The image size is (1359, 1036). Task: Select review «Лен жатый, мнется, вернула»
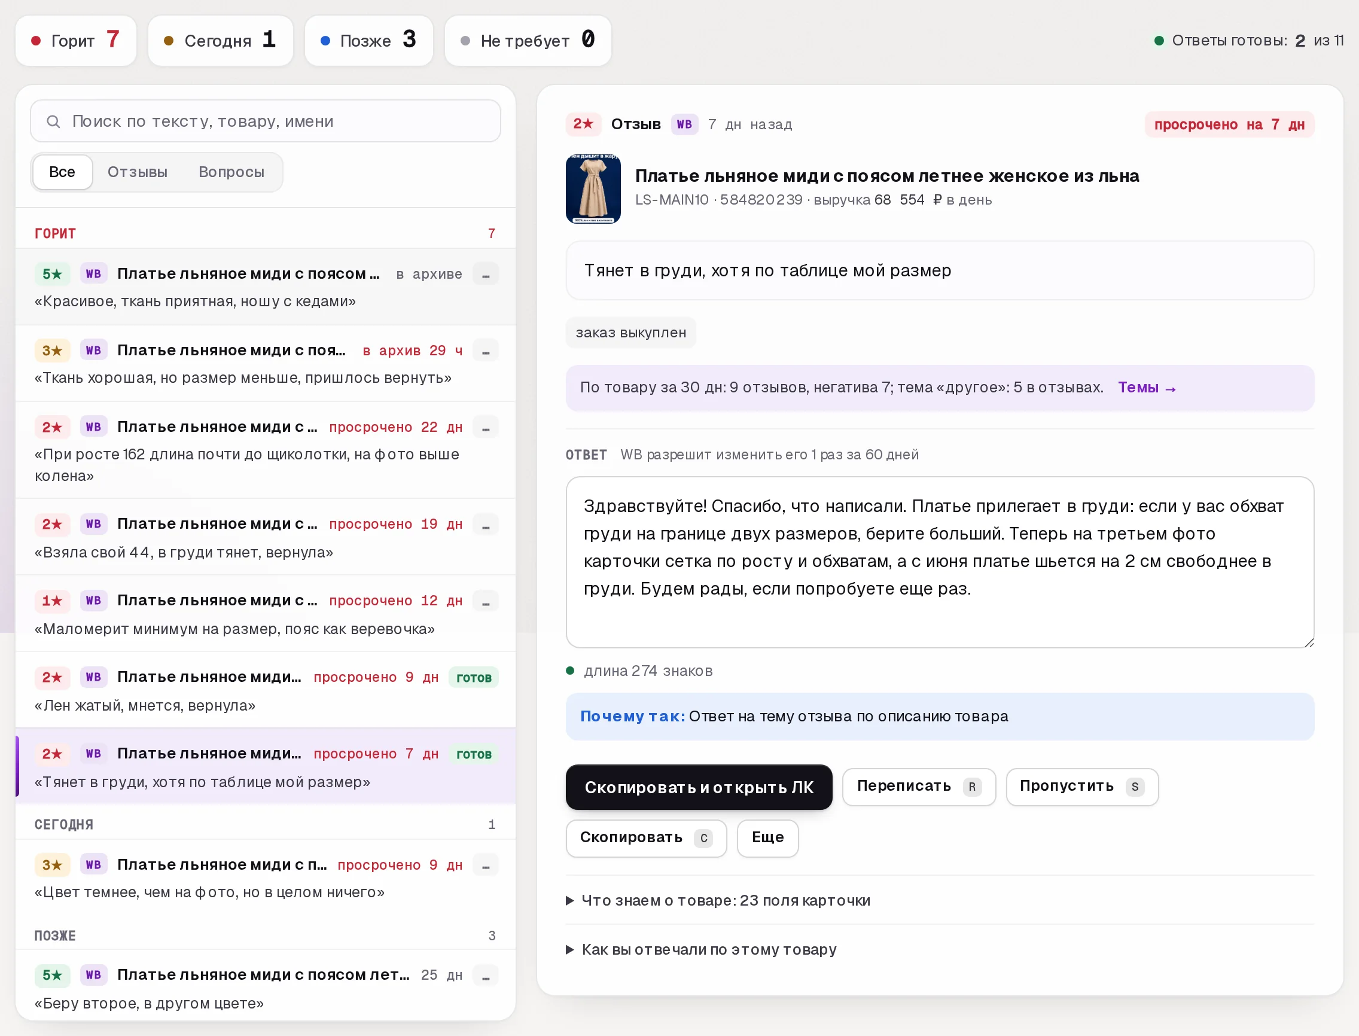point(265,690)
